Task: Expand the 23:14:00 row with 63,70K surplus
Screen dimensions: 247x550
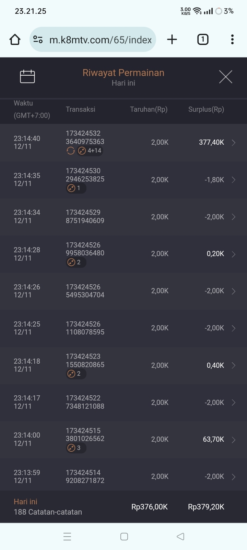Action: (x=234, y=440)
